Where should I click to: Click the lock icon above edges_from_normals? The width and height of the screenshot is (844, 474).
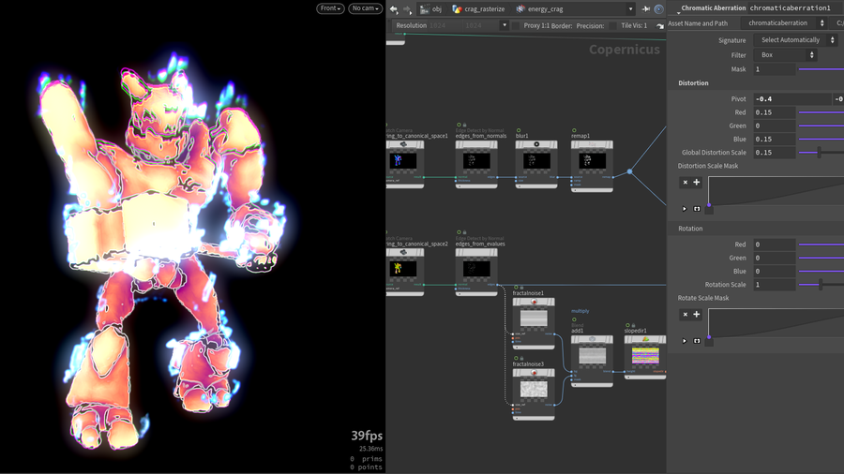click(x=464, y=125)
